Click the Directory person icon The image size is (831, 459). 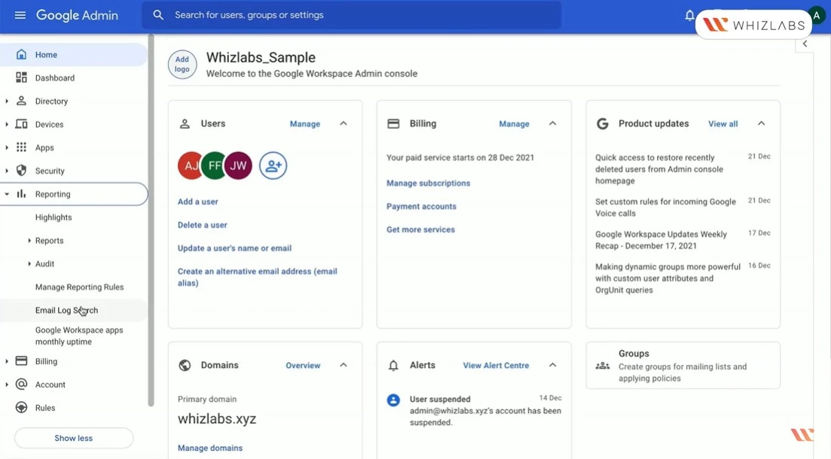coord(21,101)
